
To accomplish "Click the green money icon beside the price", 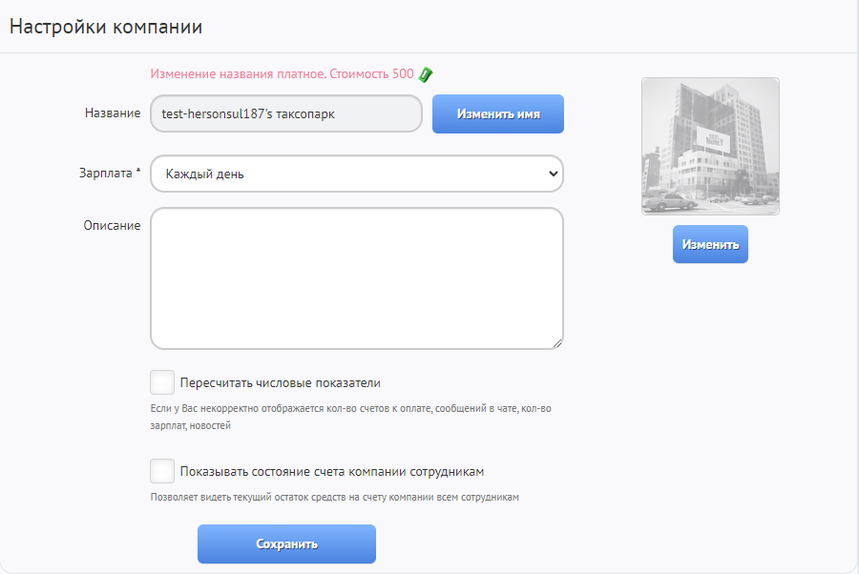I will [426, 74].
